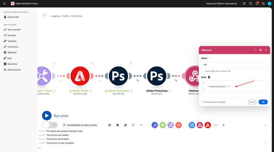
Task: Click the Run once play button
Action: (x=47, y=116)
